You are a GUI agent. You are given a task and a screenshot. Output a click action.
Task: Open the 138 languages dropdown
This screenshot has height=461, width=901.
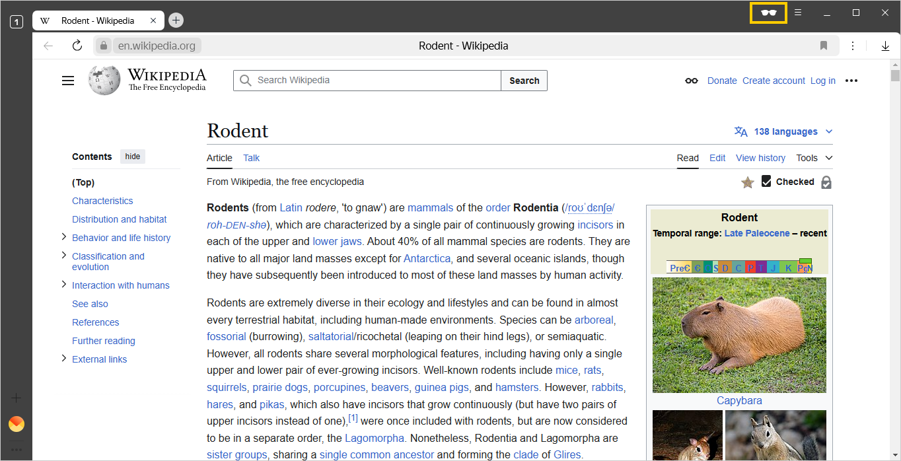(784, 131)
